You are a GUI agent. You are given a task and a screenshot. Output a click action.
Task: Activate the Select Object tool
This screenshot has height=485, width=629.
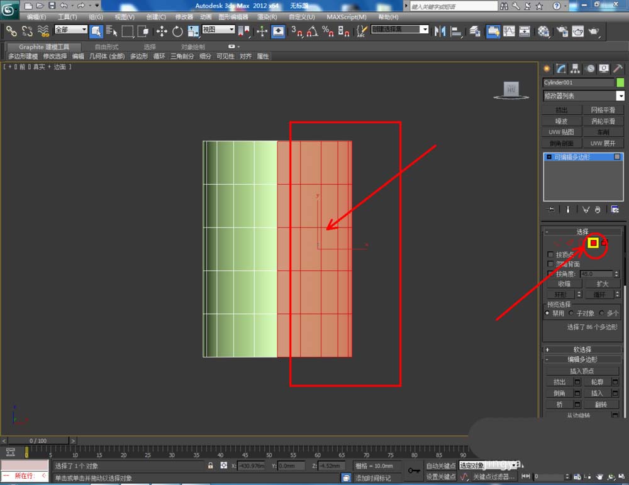coord(96,31)
